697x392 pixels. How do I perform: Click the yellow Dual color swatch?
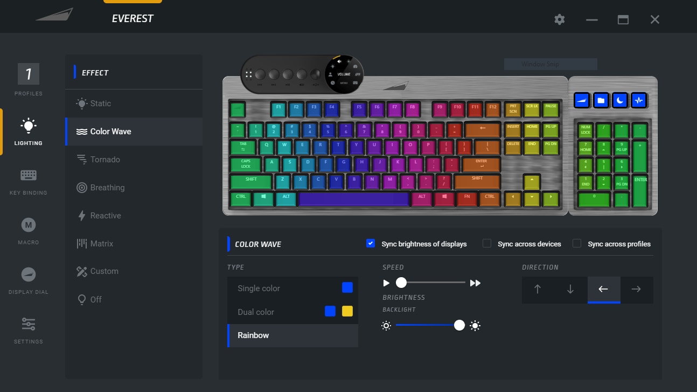347,311
